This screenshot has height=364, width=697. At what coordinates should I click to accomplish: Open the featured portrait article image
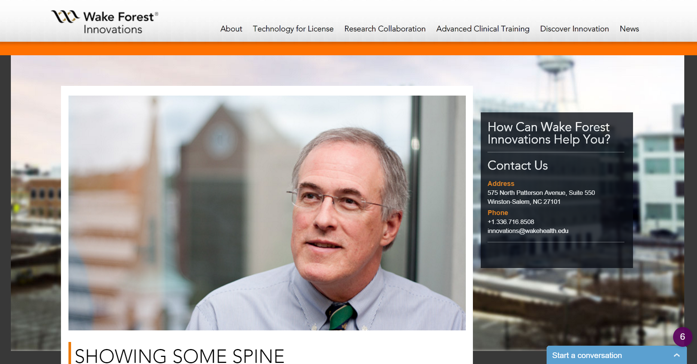coord(267,213)
